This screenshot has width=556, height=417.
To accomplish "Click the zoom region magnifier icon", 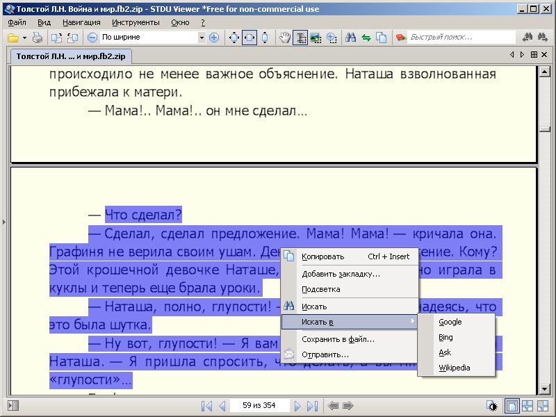I will coord(333,38).
